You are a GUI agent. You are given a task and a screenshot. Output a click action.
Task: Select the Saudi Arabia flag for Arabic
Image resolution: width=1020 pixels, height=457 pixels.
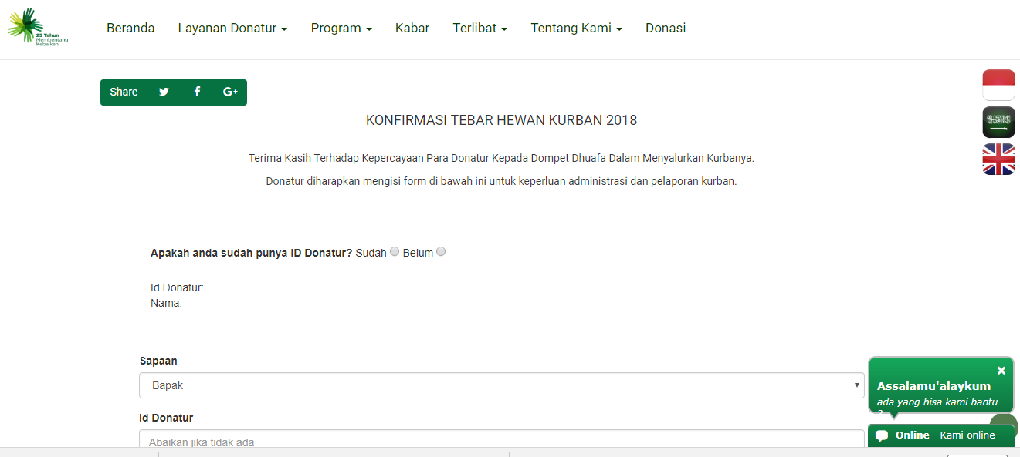[998, 123]
